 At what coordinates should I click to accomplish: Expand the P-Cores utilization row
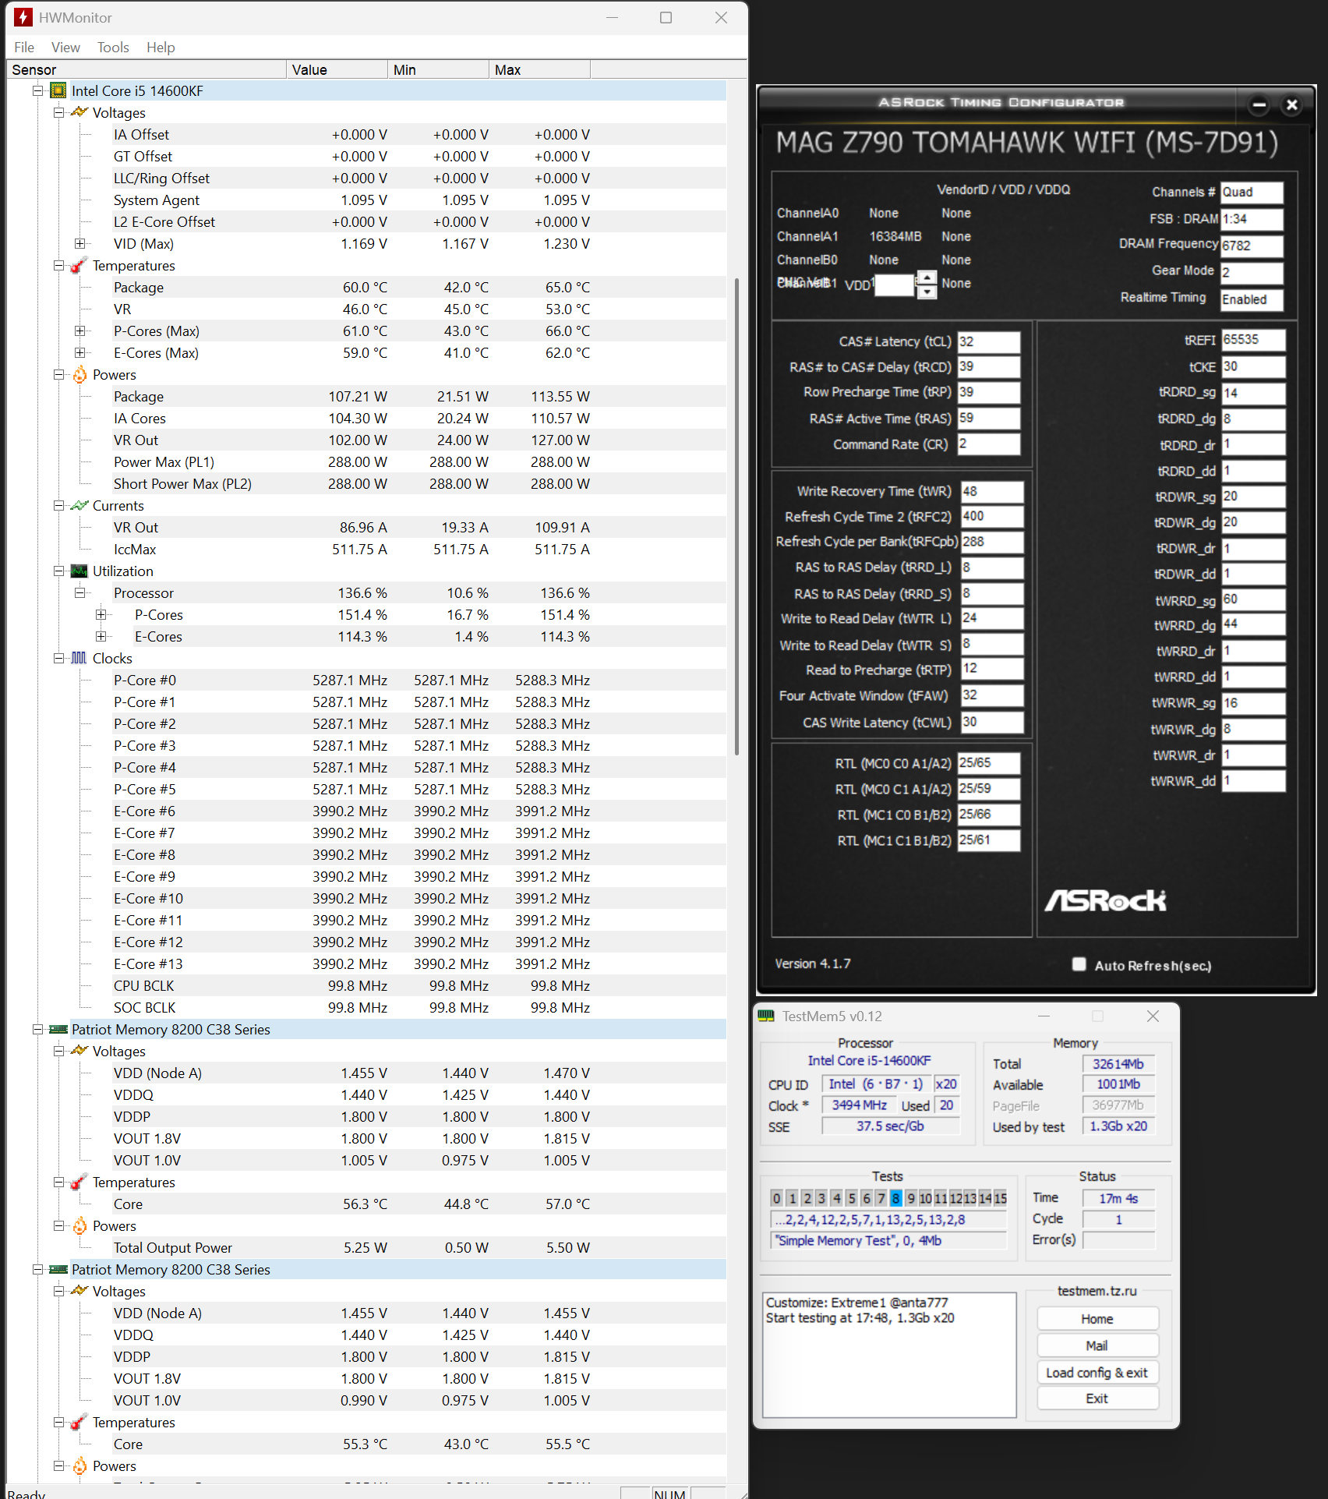coord(101,615)
